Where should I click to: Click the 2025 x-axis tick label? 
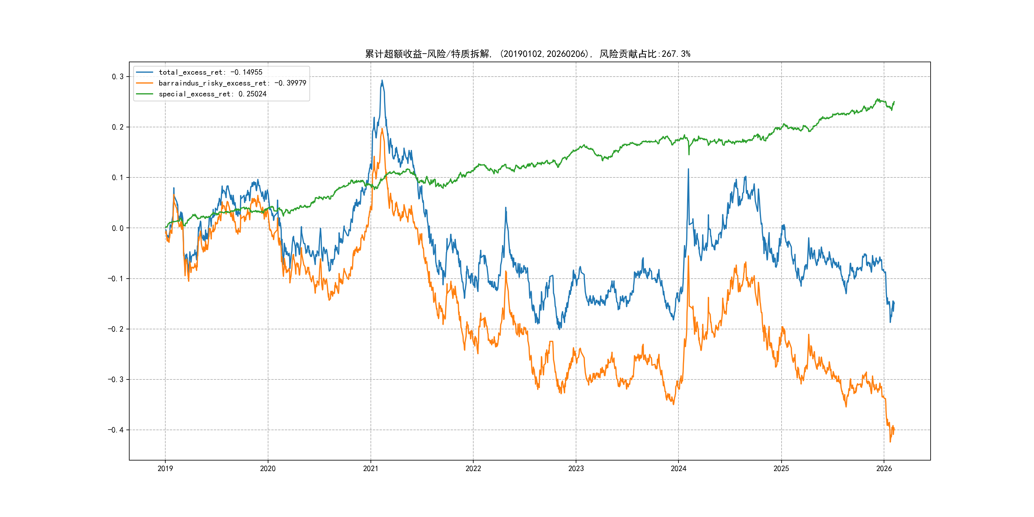(781, 468)
